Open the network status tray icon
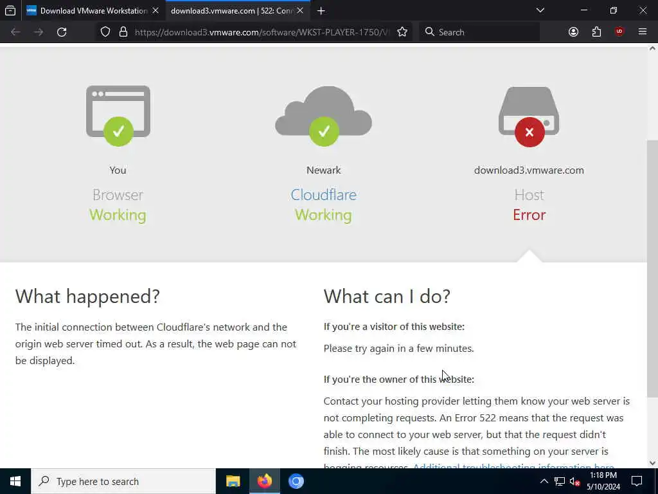The width and height of the screenshot is (658, 494). pyautogui.click(x=560, y=481)
